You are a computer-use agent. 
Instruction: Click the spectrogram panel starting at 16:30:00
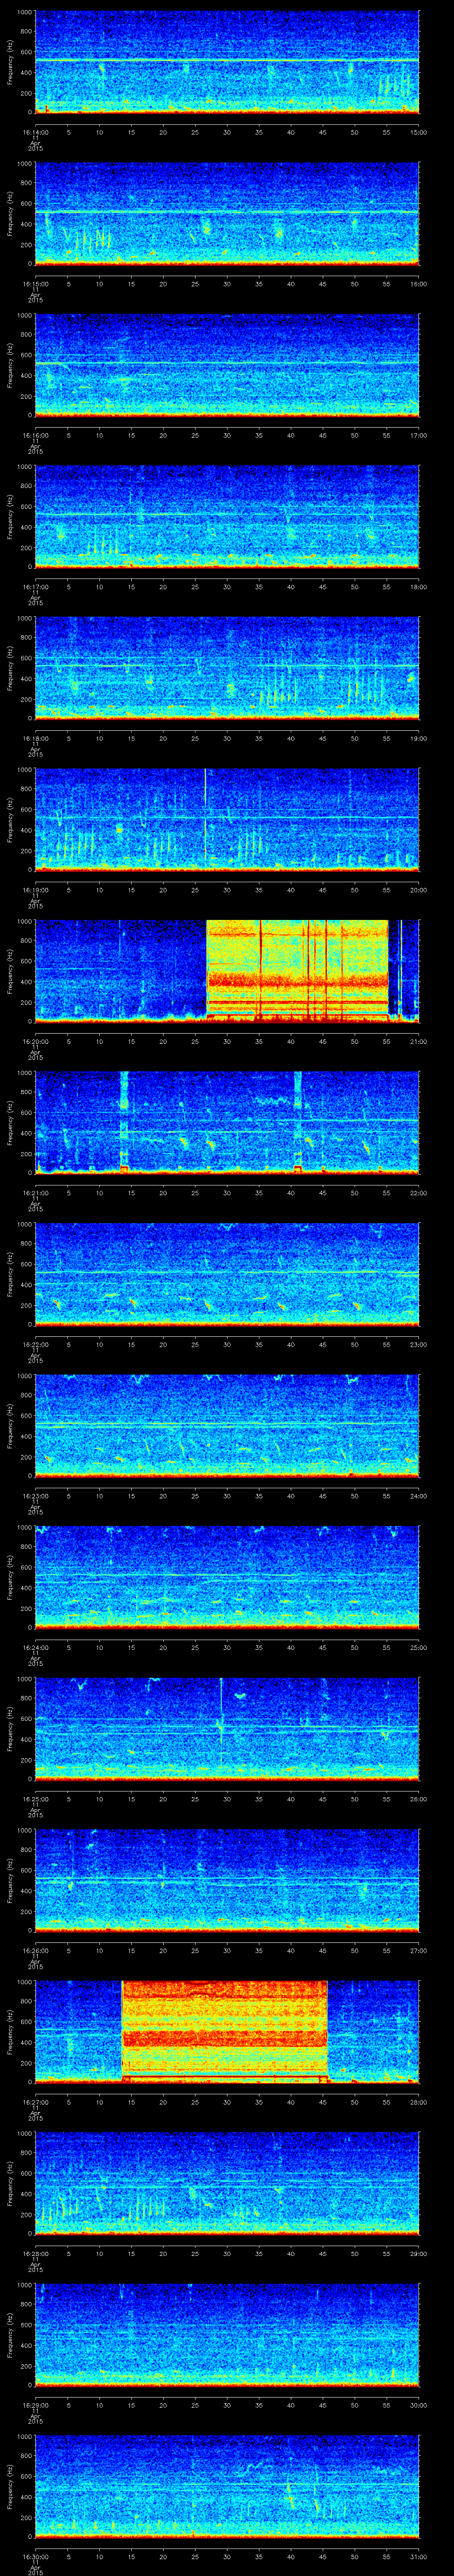227,2486
